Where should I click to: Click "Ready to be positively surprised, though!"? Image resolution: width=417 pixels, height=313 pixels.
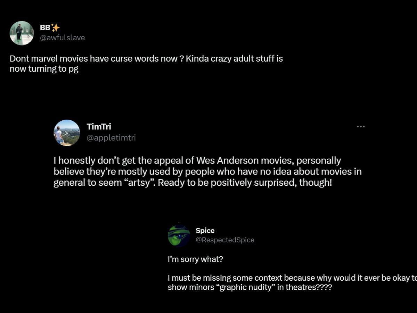pyautogui.click(x=245, y=183)
